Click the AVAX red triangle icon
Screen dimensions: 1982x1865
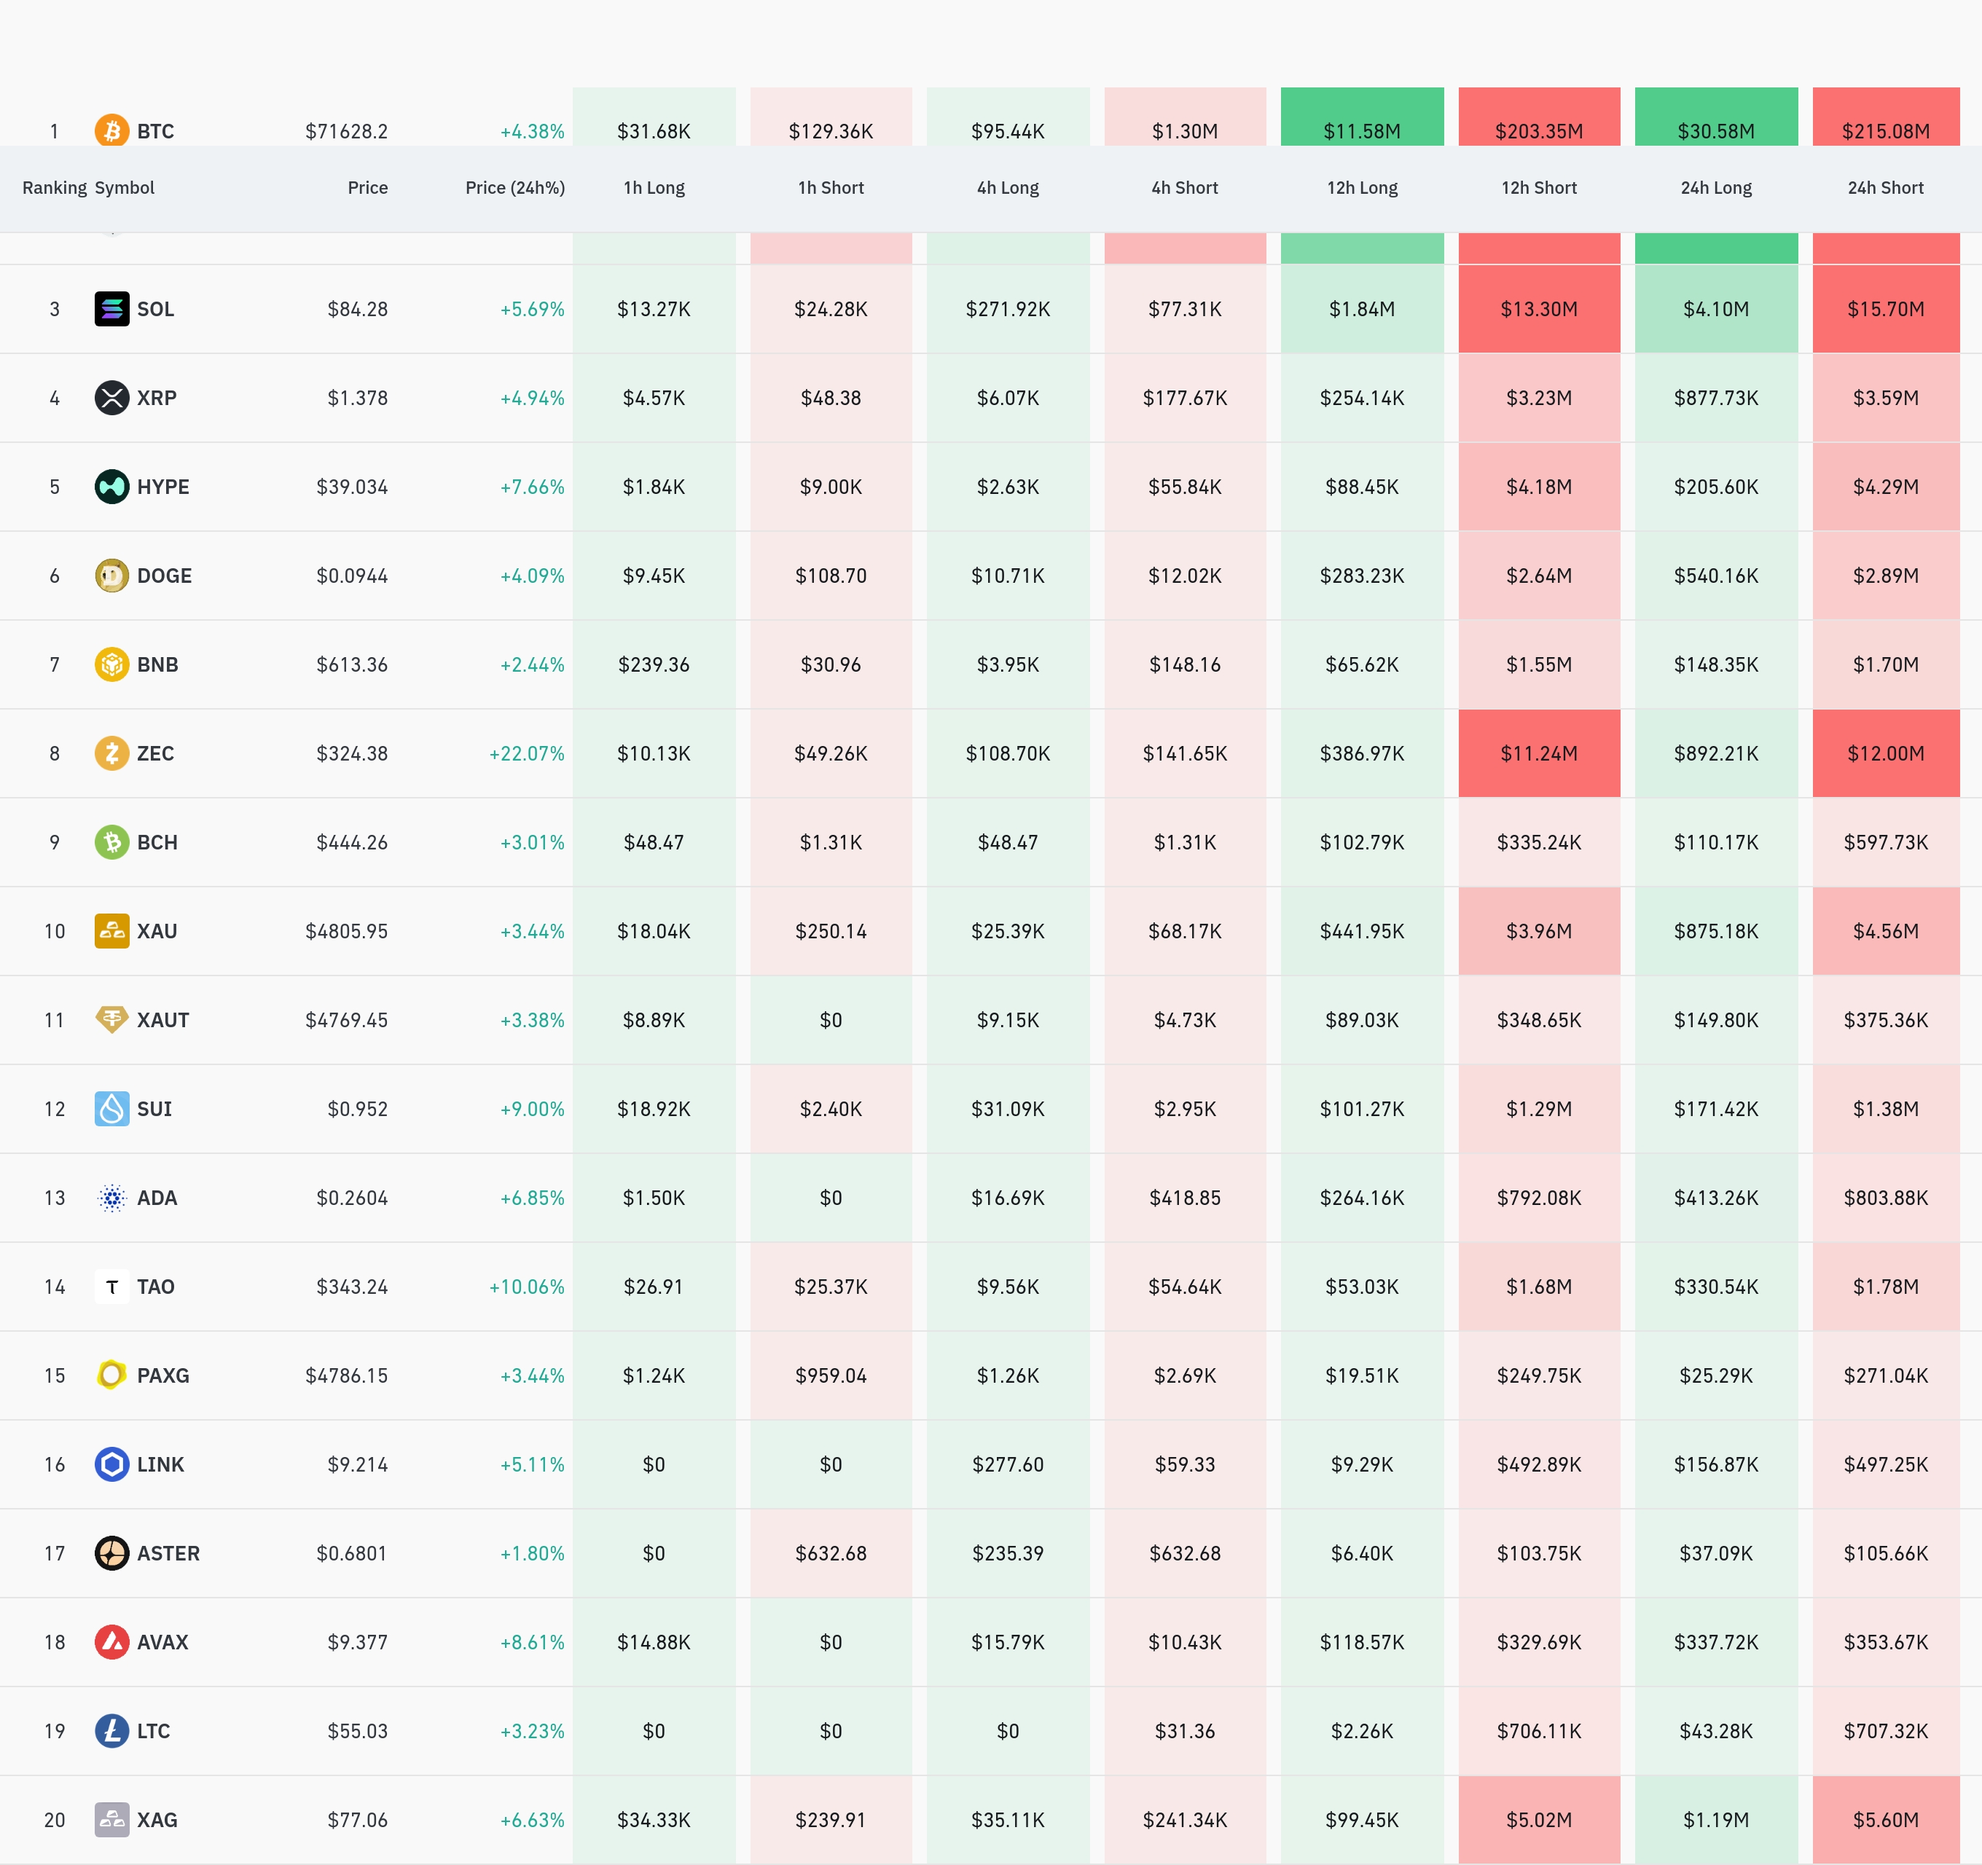(x=111, y=1642)
